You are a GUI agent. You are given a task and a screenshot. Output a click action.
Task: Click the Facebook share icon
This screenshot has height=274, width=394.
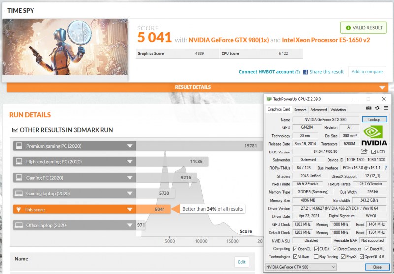[305, 72]
